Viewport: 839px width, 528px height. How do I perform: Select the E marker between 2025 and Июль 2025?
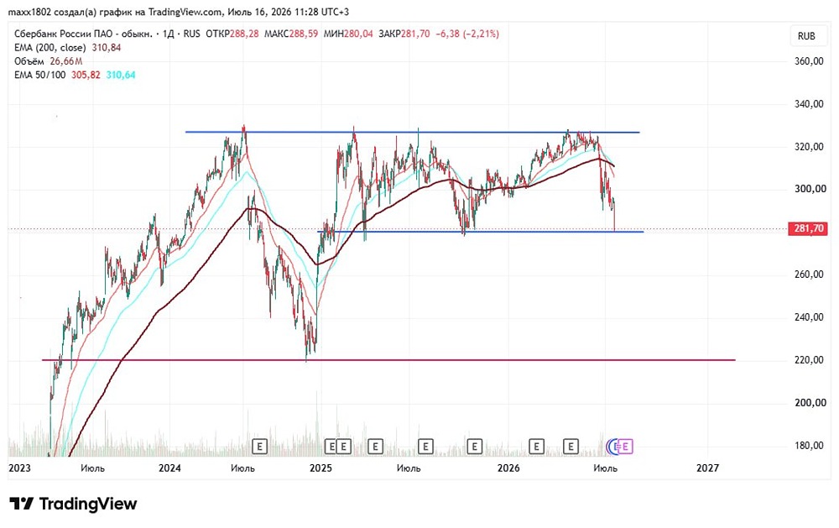(x=375, y=446)
